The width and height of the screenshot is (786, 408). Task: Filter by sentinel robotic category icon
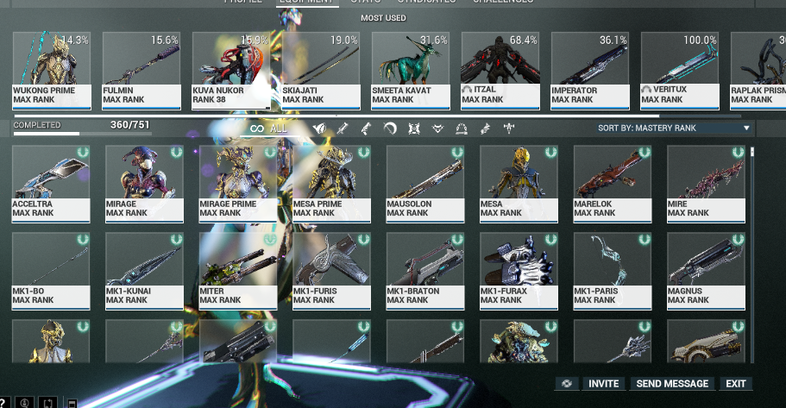pos(414,129)
